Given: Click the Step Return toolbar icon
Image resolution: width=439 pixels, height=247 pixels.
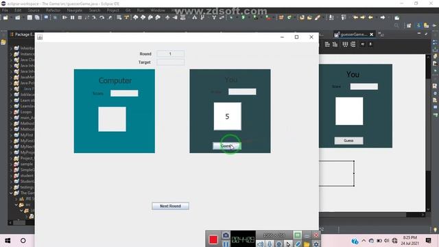Looking at the screenshot, I should point(110,18).
